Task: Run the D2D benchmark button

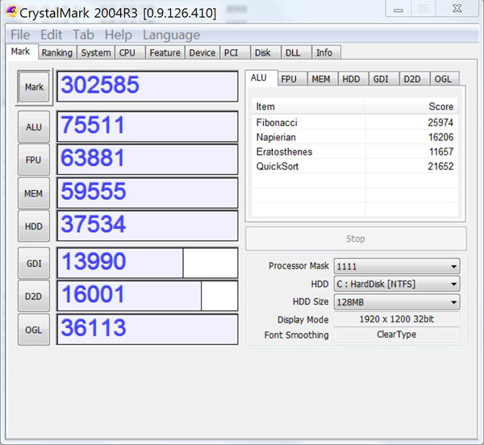Action: [x=34, y=297]
